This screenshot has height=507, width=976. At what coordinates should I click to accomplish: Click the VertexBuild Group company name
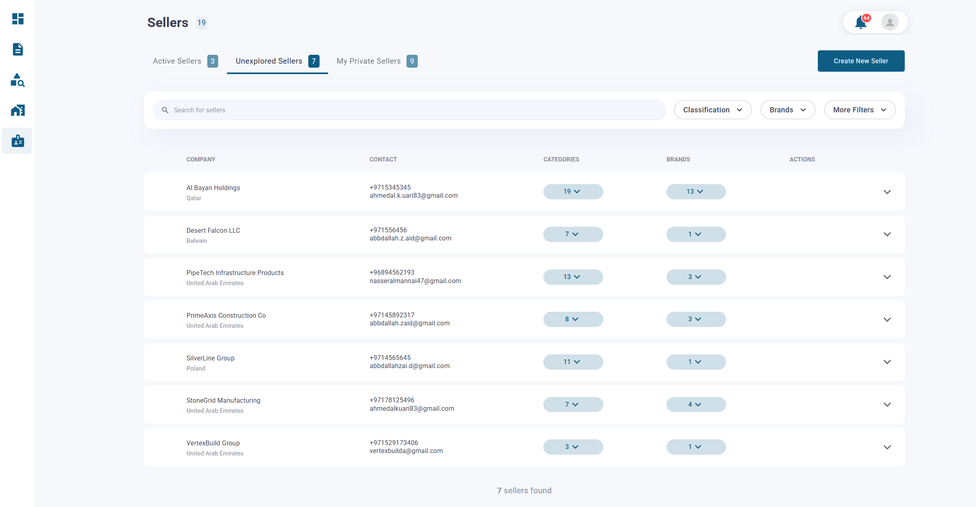click(213, 443)
